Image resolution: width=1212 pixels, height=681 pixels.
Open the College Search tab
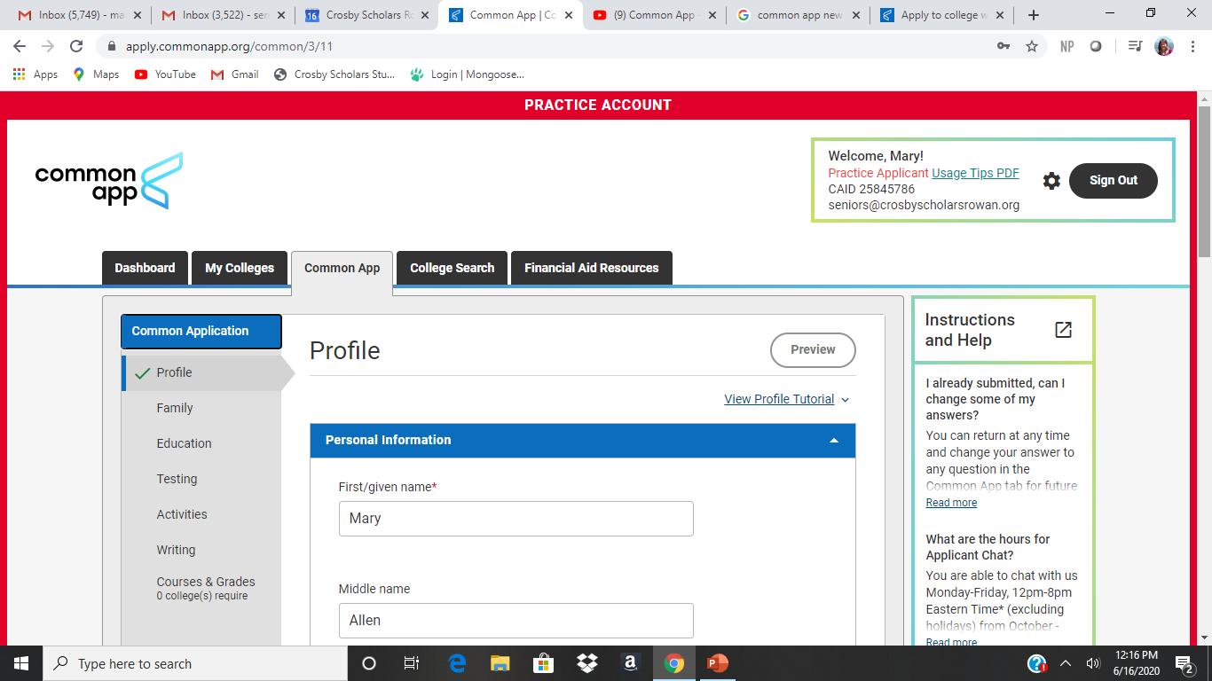pyautogui.click(x=453, y=268)
